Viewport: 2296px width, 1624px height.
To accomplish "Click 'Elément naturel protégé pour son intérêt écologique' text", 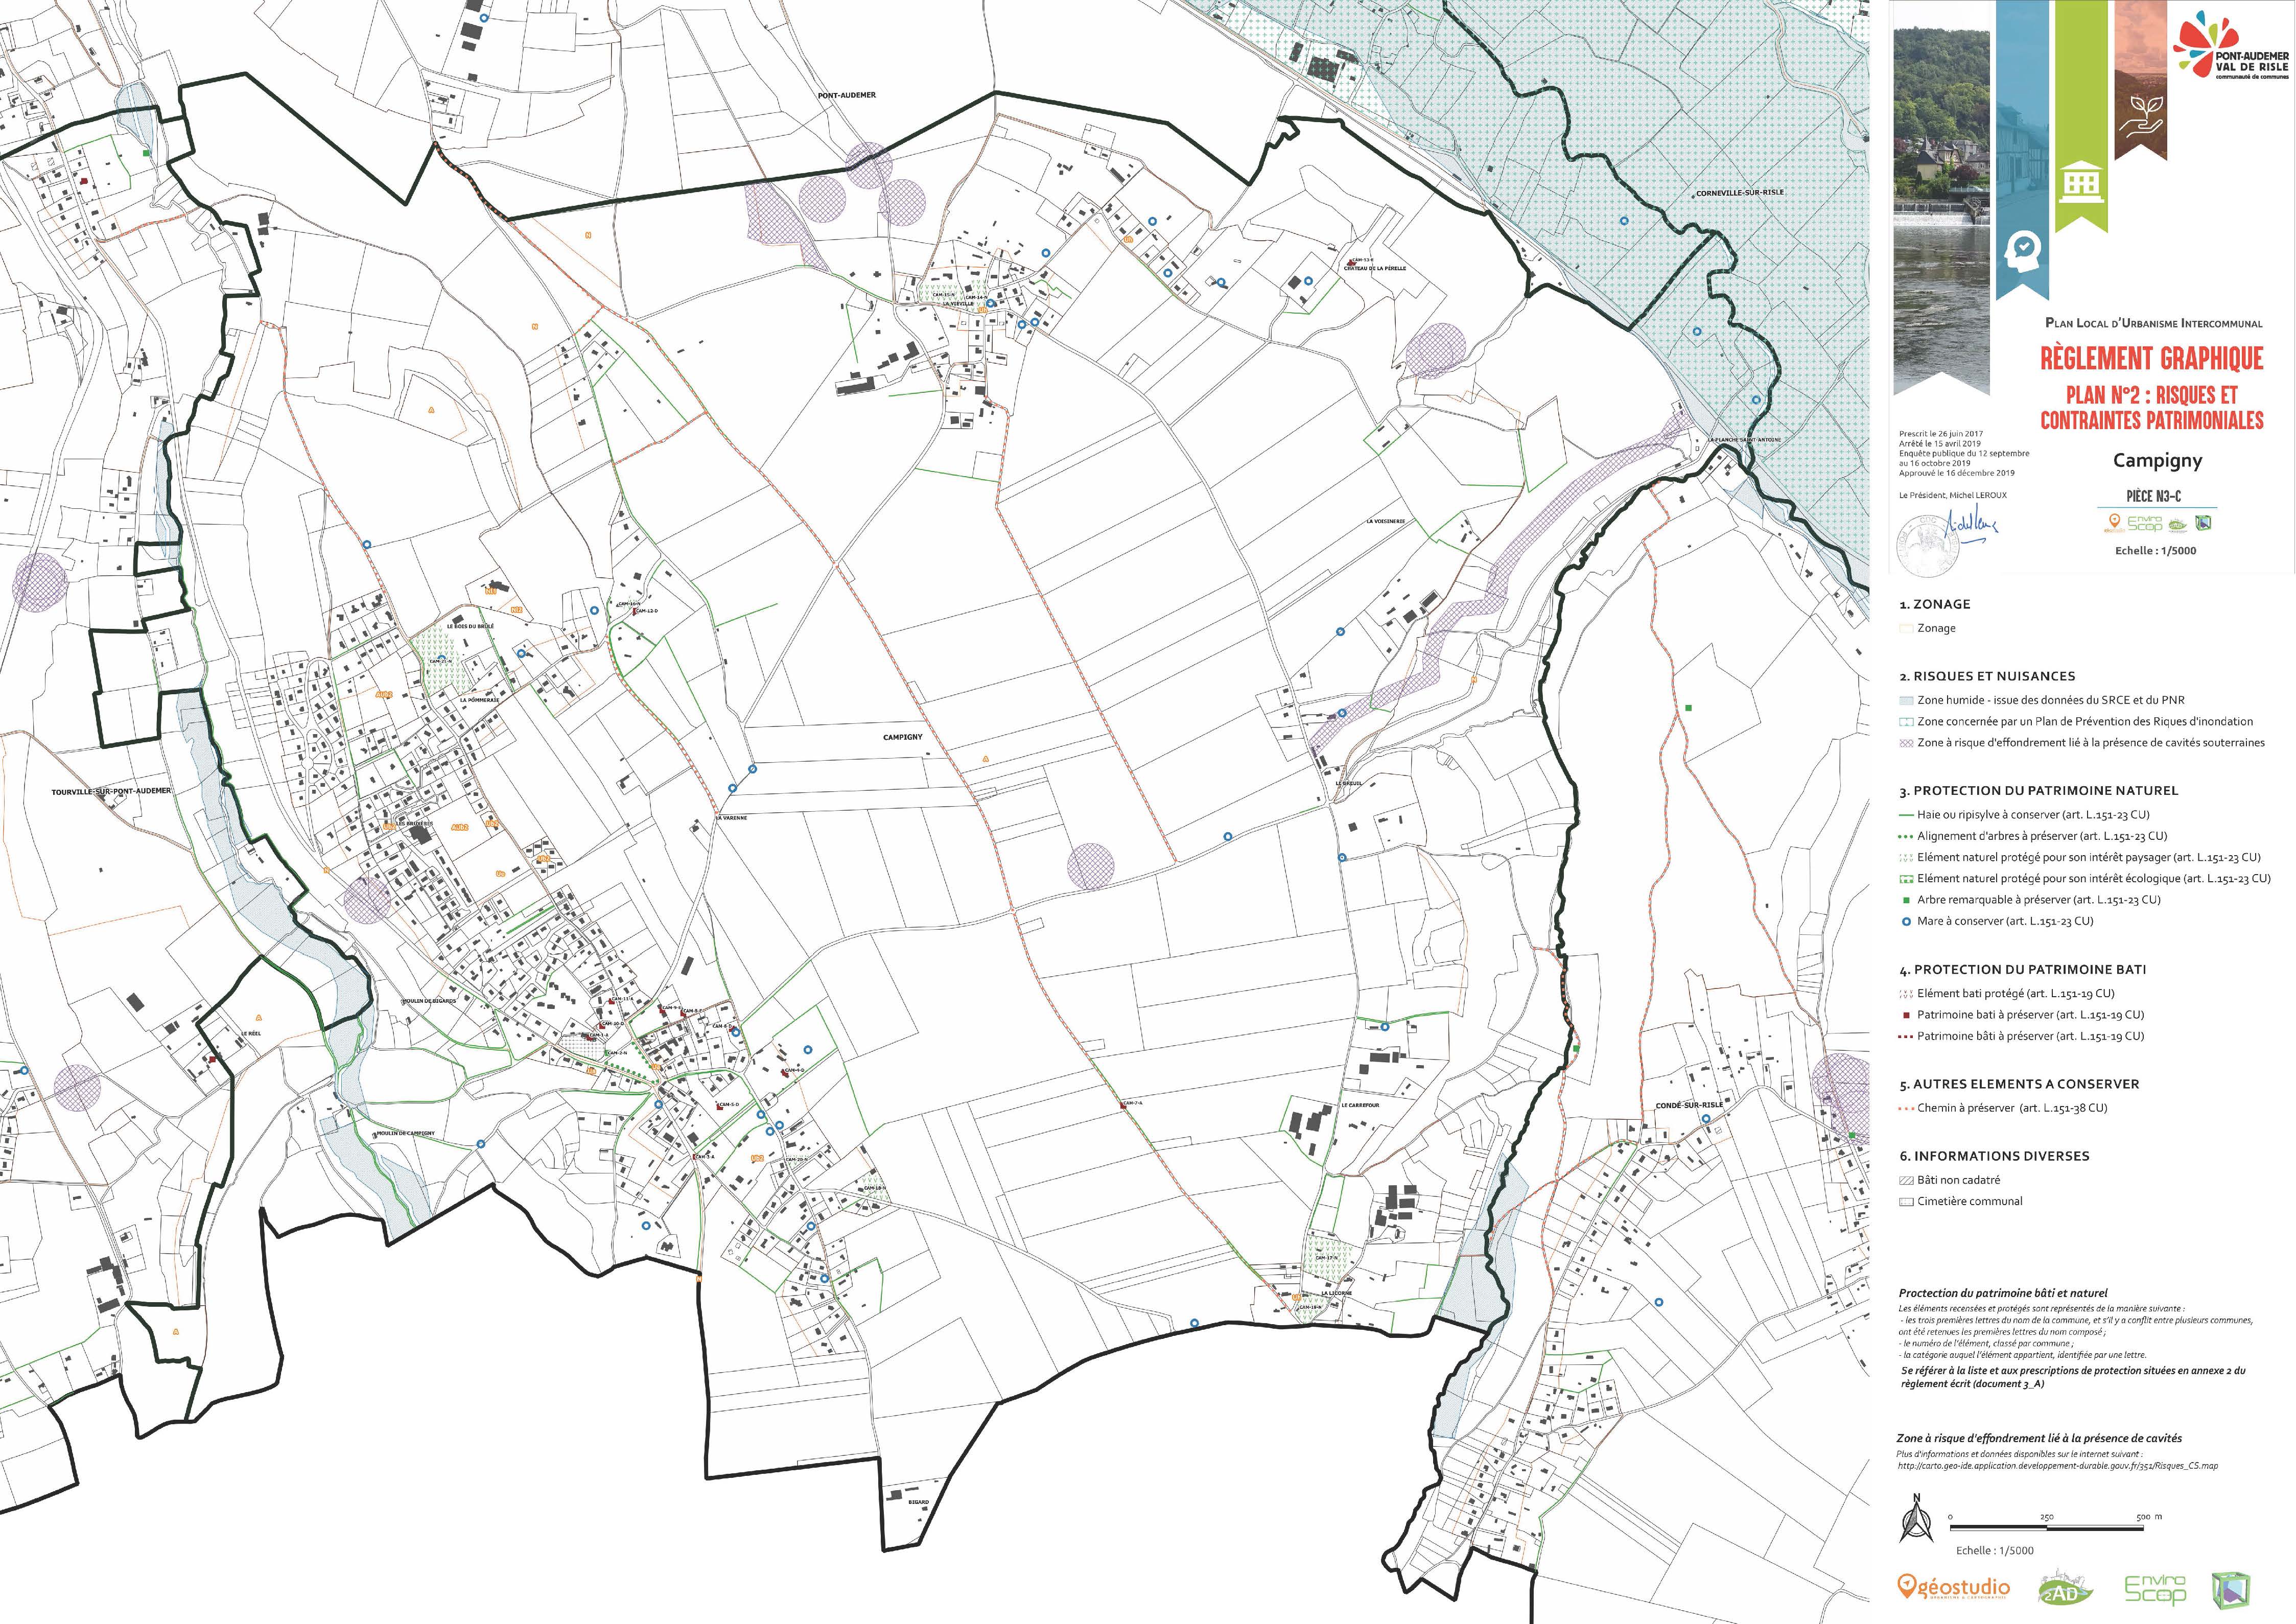I will click(x=2093, y=879).
